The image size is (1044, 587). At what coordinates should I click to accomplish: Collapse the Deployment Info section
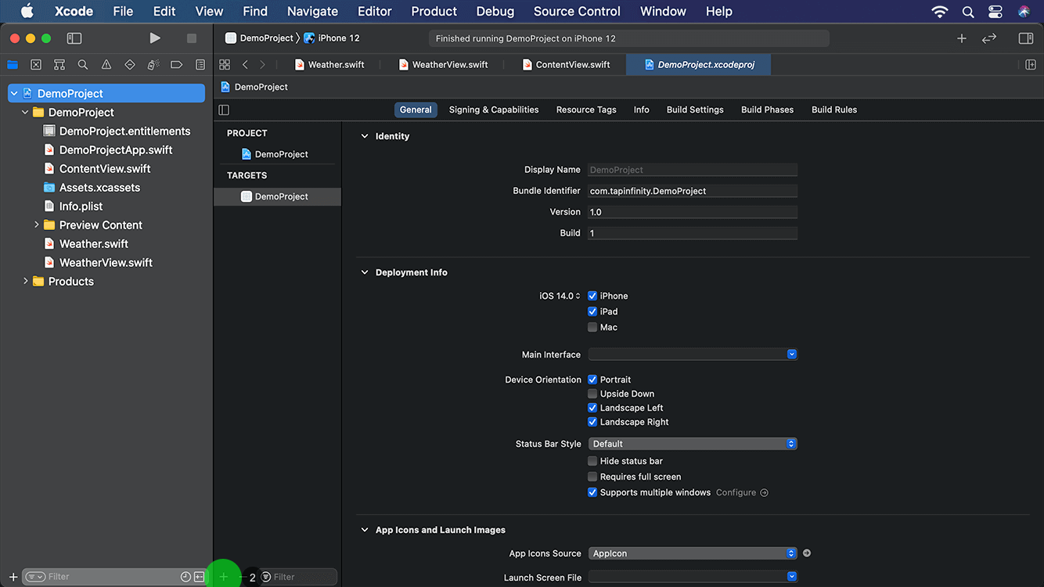click(x=364, y=272)
